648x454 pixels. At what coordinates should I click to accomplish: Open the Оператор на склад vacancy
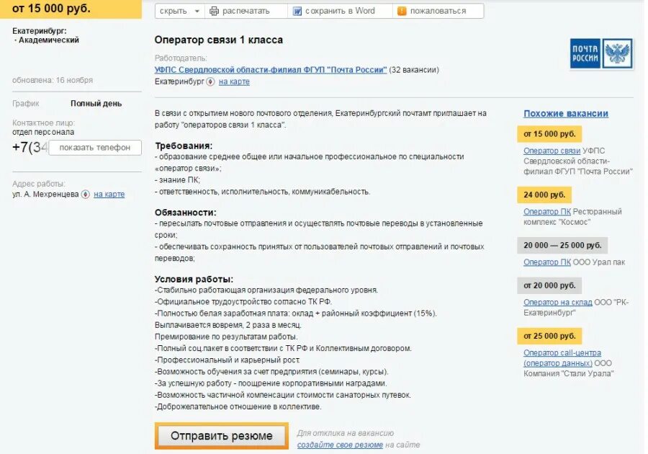tap(558, 302)
